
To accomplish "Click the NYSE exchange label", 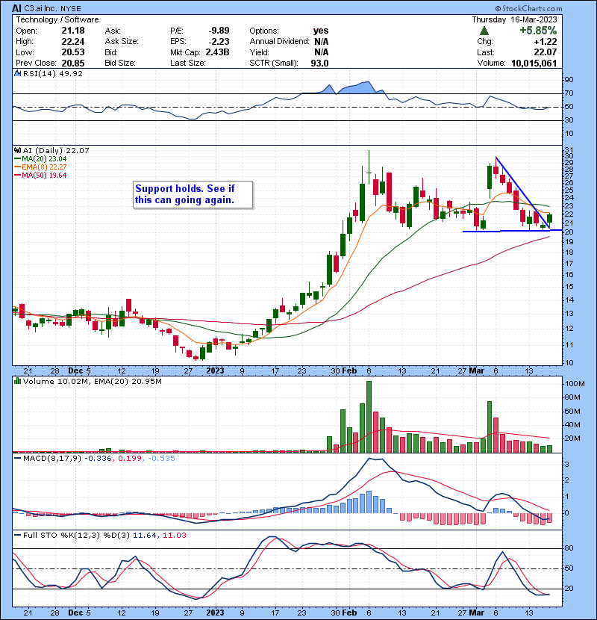I will (x=71, y=9).
